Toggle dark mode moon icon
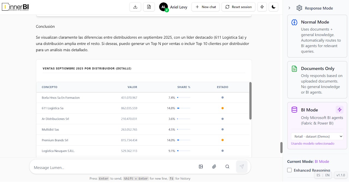 273,7
